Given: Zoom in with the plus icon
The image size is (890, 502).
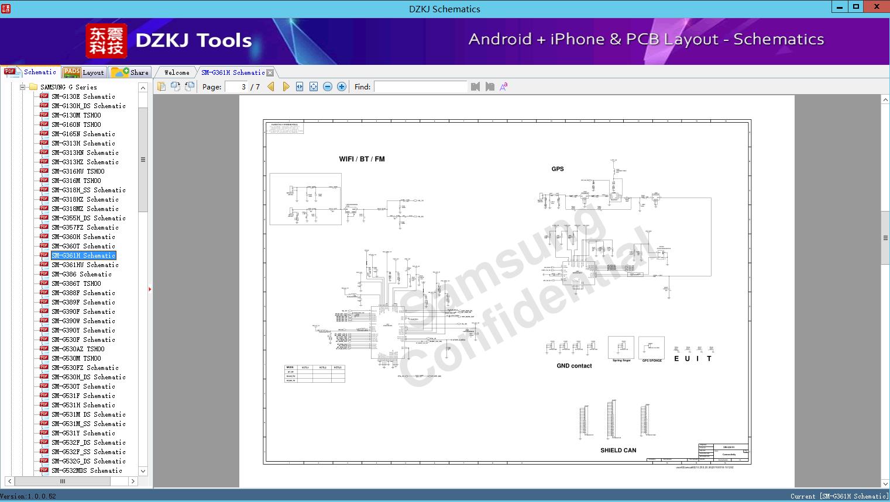Looking at the screenshot, I should (x=342, y=86).
